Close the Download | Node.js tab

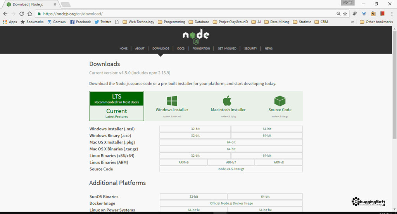(x=55, y=4)
